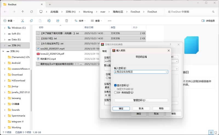Go up one folder level
The image size is (219, 135).
click(x=23, y=12)
